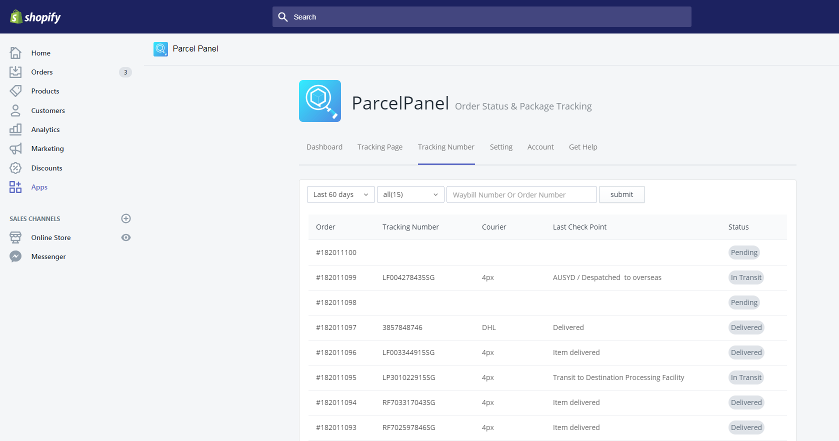Click the large ParcelPanel logo
The image size is (839, 441).
[320, 101]
